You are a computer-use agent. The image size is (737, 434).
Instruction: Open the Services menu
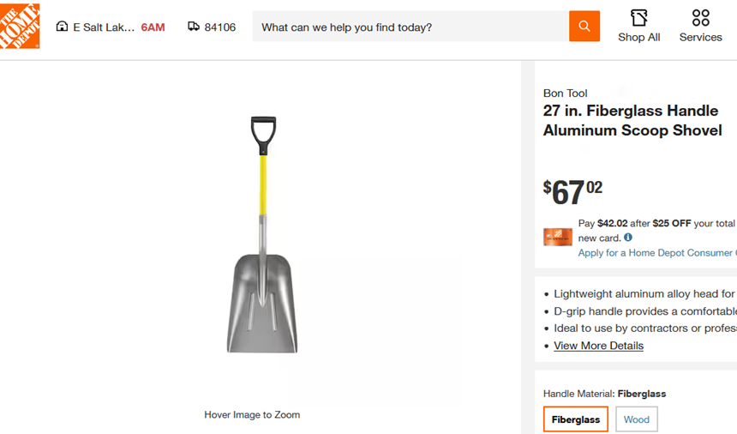(x=700, y=26)
